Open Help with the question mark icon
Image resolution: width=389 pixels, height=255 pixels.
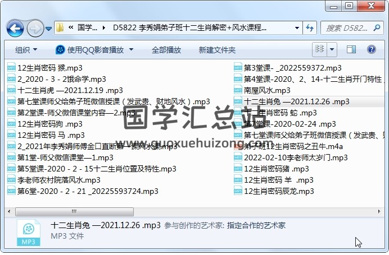pos(371,49)
